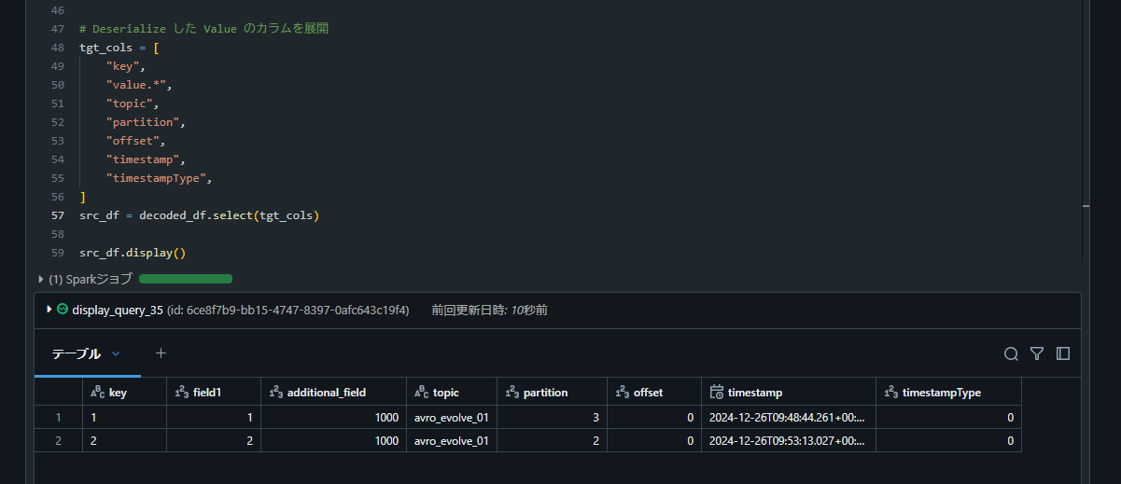Click timestamp cell 2024-12-26T09:48:44.261
1121x484 pixels.
789,417
